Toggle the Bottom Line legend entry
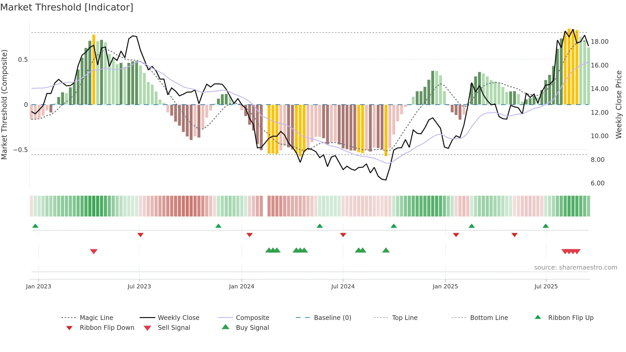Screen dimensions: 626x352 pos(480,318)
